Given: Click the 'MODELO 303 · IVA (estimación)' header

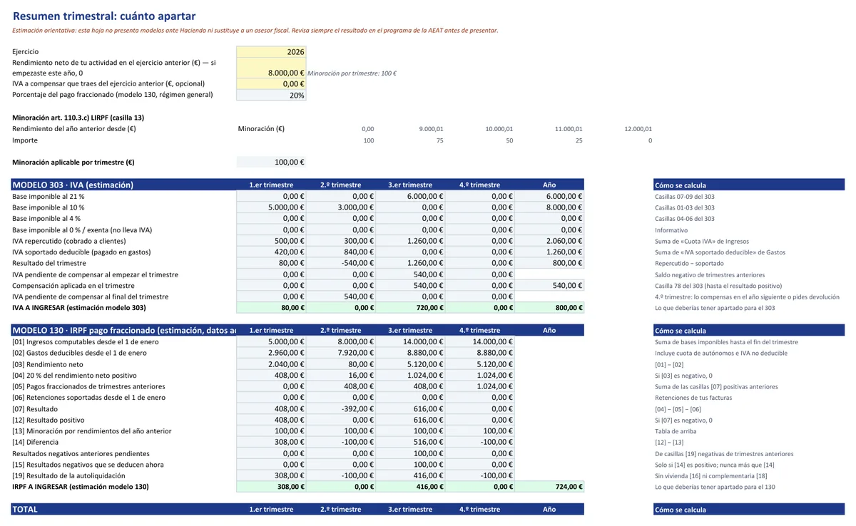Looking at the screenshot, I should [123, 185].
